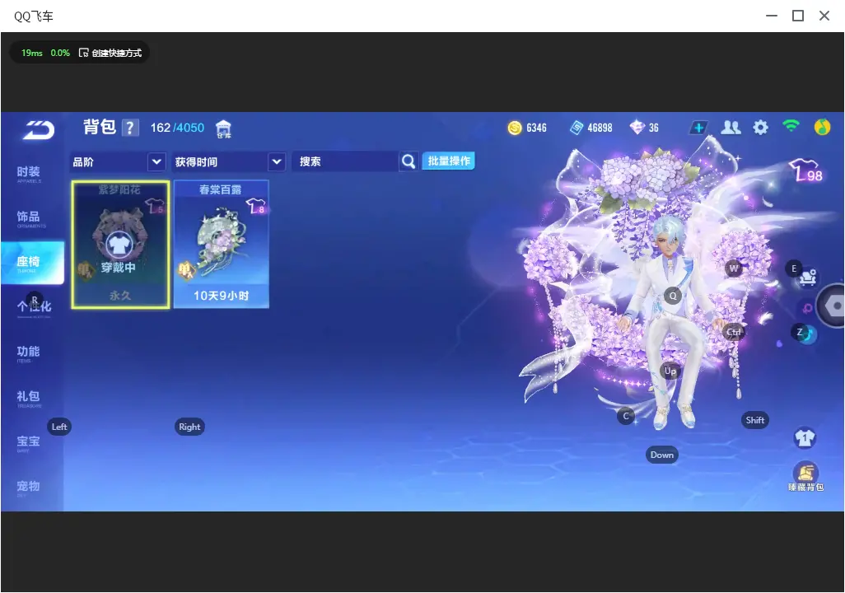Click the create shortcut icon 创建快捷方式
This screenshot has width=845, height=593.
(110, 53)
